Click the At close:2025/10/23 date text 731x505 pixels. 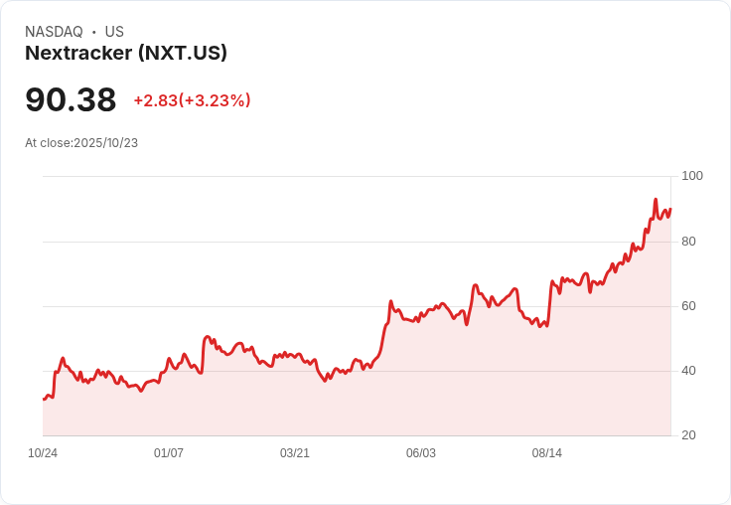[x=81, y=143]
